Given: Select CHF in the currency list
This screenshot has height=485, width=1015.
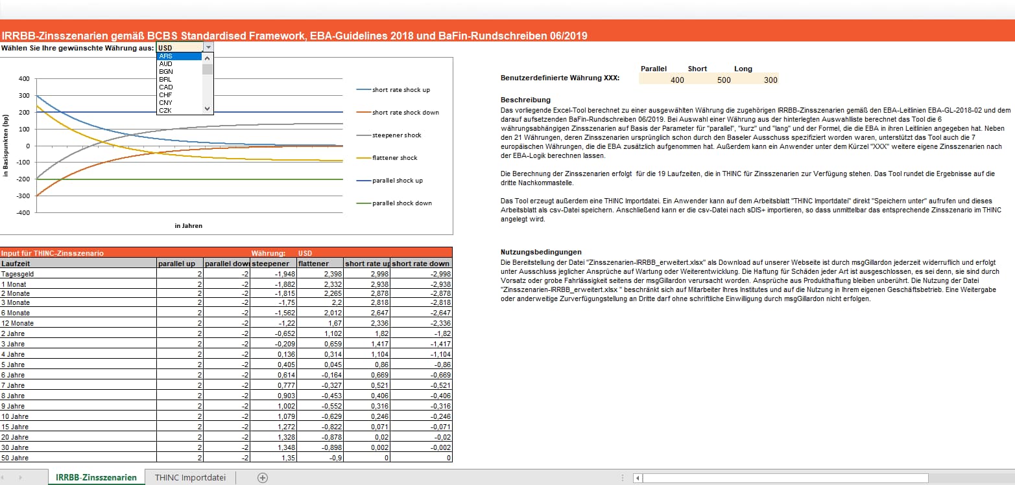Looking at the screenshot, I should coord(179,95).
